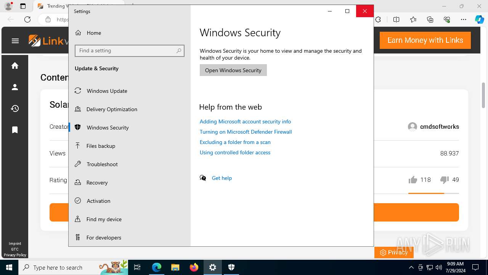This screenshot has height=275, width=488.
Task: Open Windows Security shield on the taskbar
Action: [231, 267]
